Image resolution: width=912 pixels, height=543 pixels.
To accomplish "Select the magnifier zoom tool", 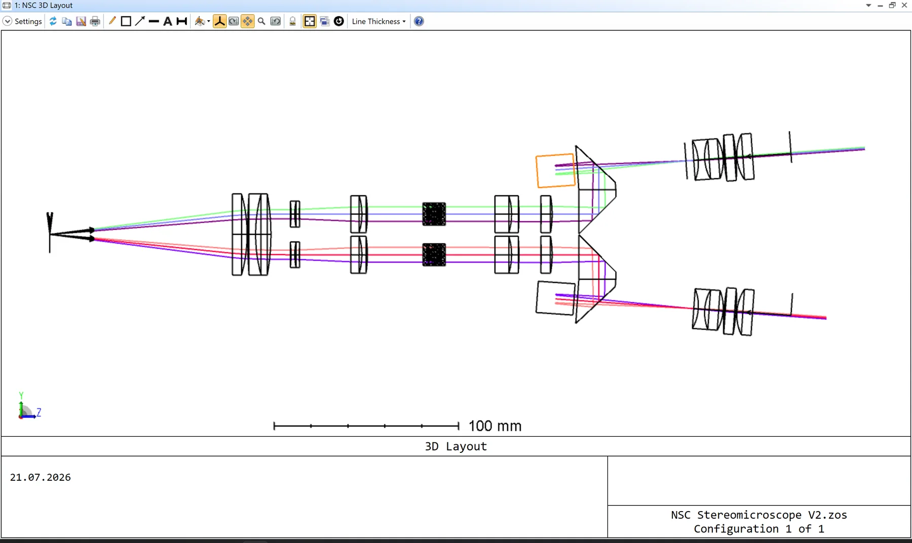I will coord(261,21).
